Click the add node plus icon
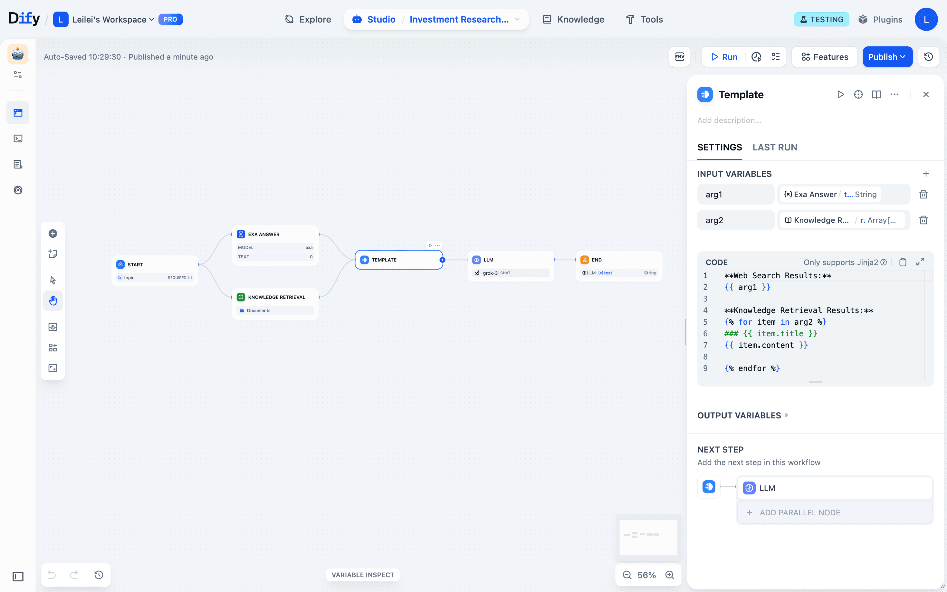 click(x=53, y=234)
